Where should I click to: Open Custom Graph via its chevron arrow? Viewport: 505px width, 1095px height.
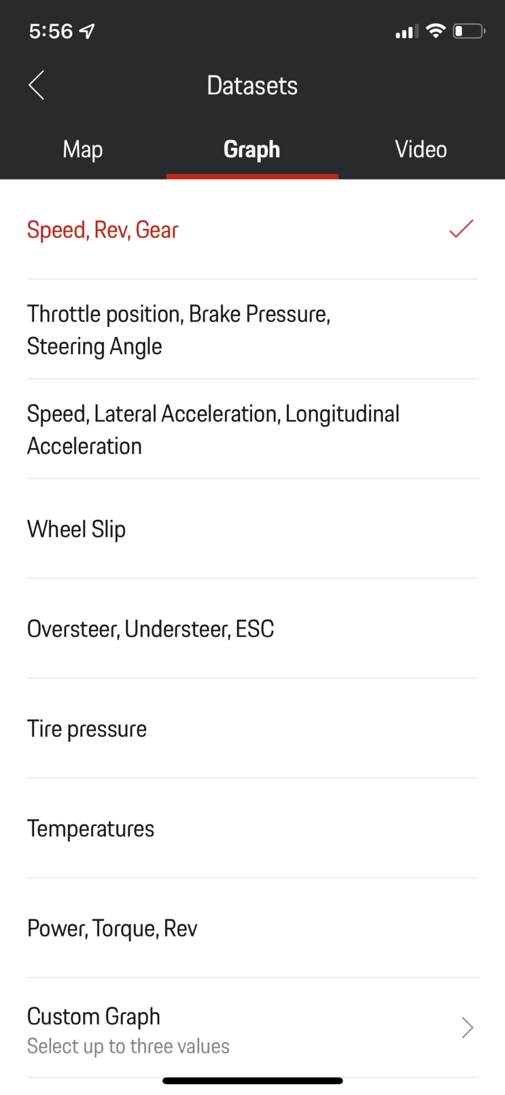coord(467,1027)
